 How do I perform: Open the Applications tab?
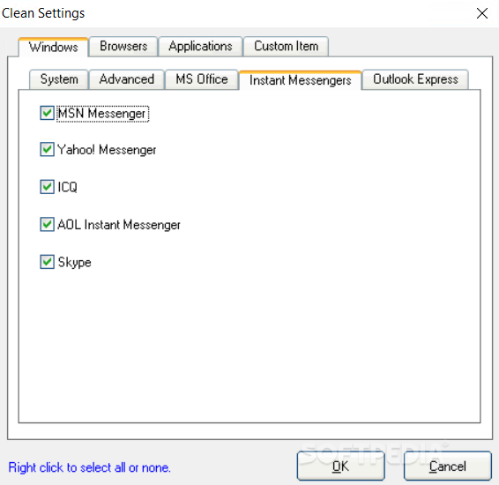pos(200,47)
